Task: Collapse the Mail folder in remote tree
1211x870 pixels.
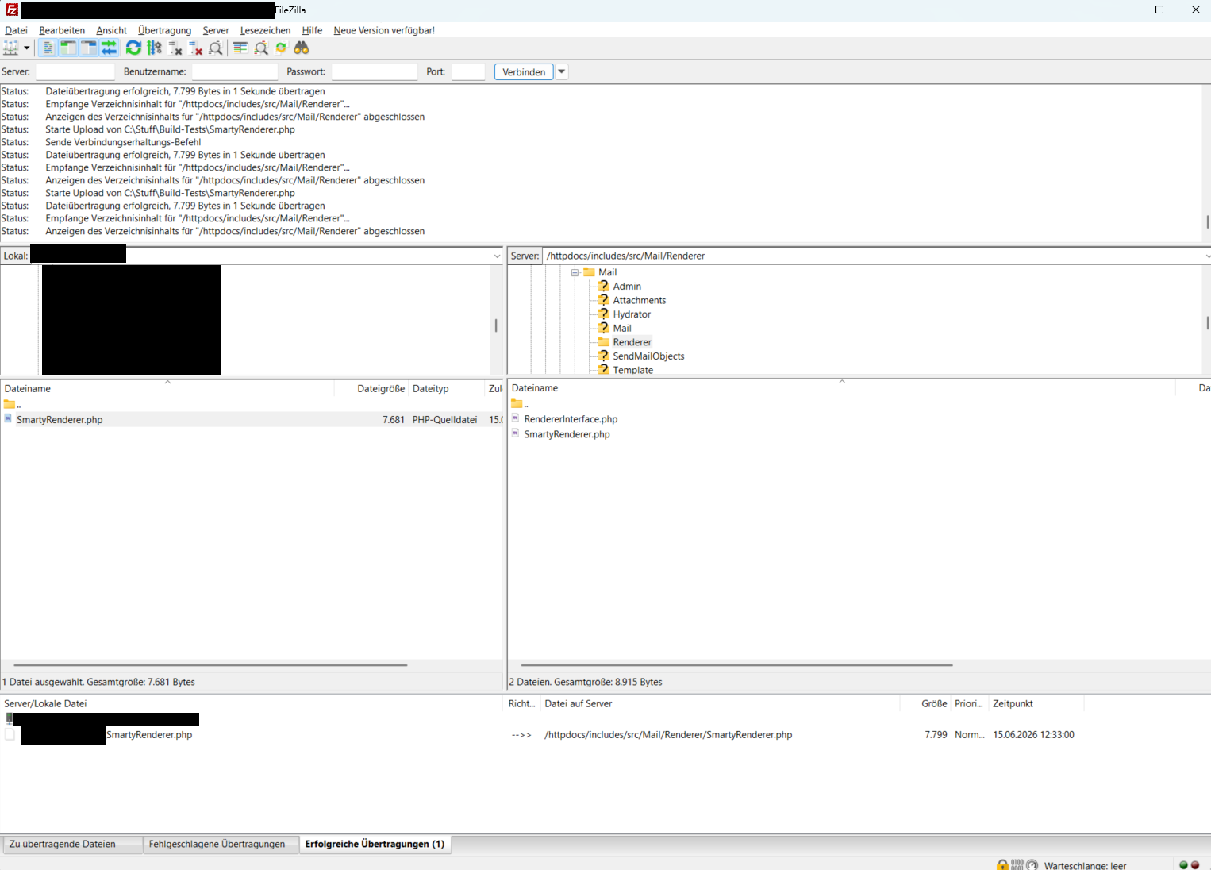Action: pos(575,272)
